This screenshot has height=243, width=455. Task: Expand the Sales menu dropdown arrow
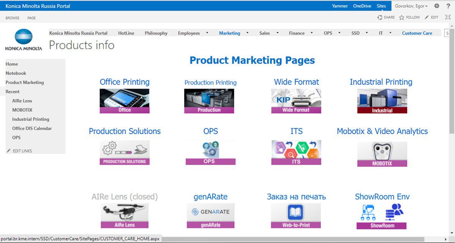pyautogui.click(x=277, y=33)
